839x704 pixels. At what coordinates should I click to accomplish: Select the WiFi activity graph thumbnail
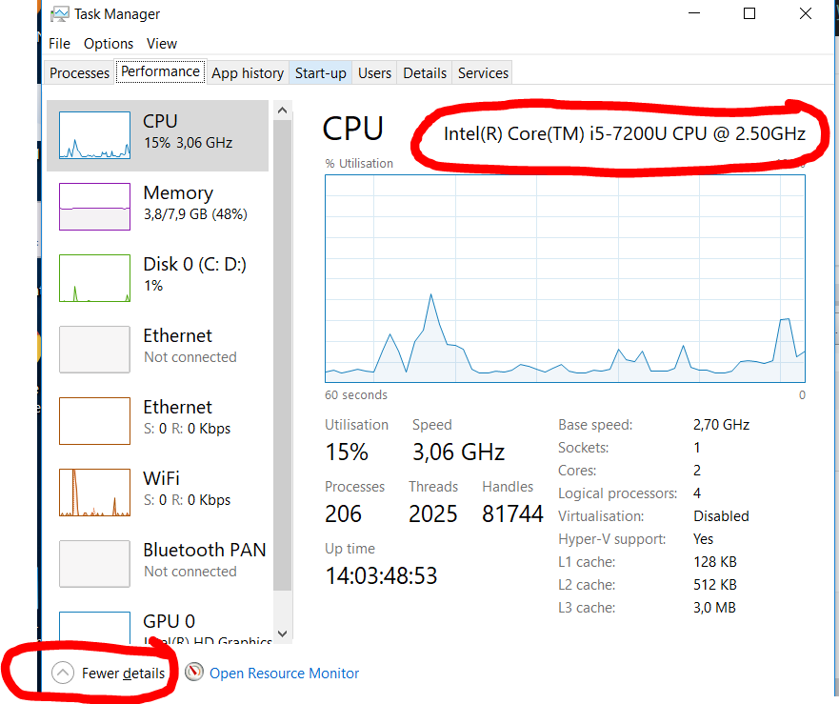click(x=94, y=492)
